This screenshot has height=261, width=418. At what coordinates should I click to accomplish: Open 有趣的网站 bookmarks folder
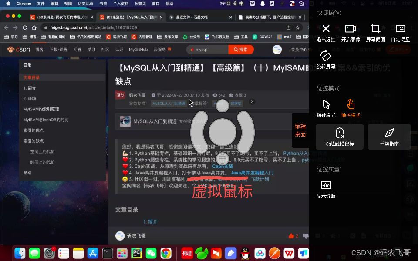tap(53, 37)
